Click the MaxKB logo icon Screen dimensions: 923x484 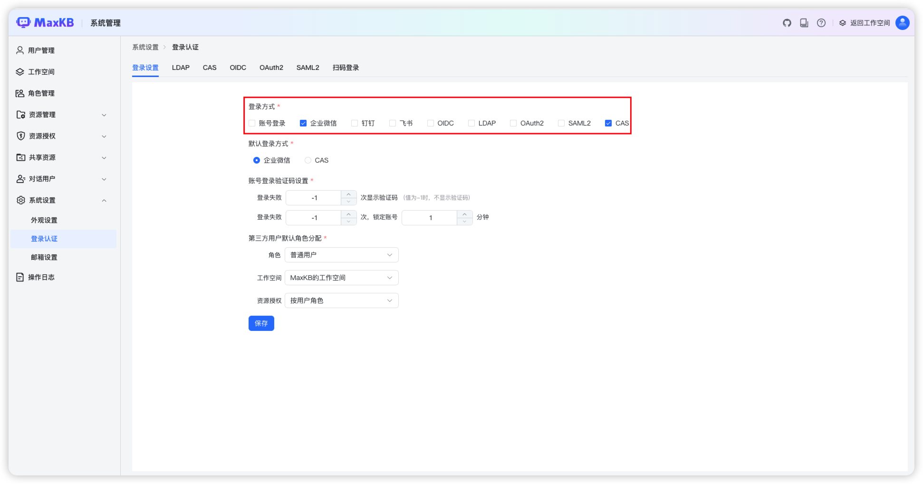click(23, 22)
